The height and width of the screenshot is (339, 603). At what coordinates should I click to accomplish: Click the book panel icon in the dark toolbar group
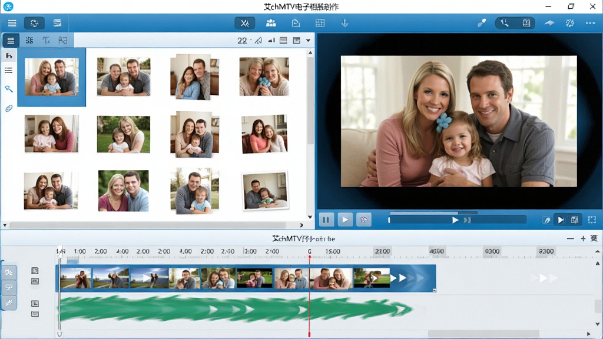[x=526, y=23]
